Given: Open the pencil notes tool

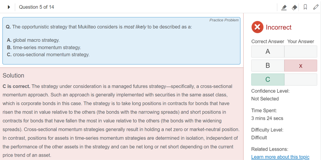Looking at the screenshot, I should click(316, 7).
